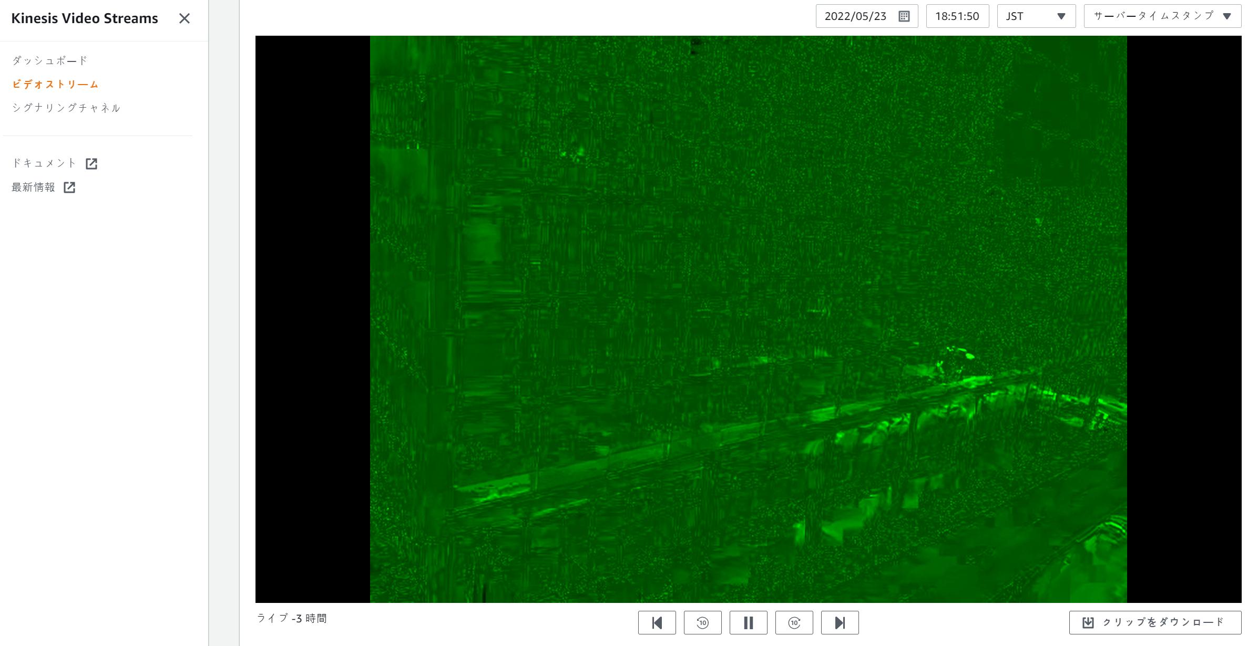Skip to the start of the stream
The image size is (1248, 646).
657,622
